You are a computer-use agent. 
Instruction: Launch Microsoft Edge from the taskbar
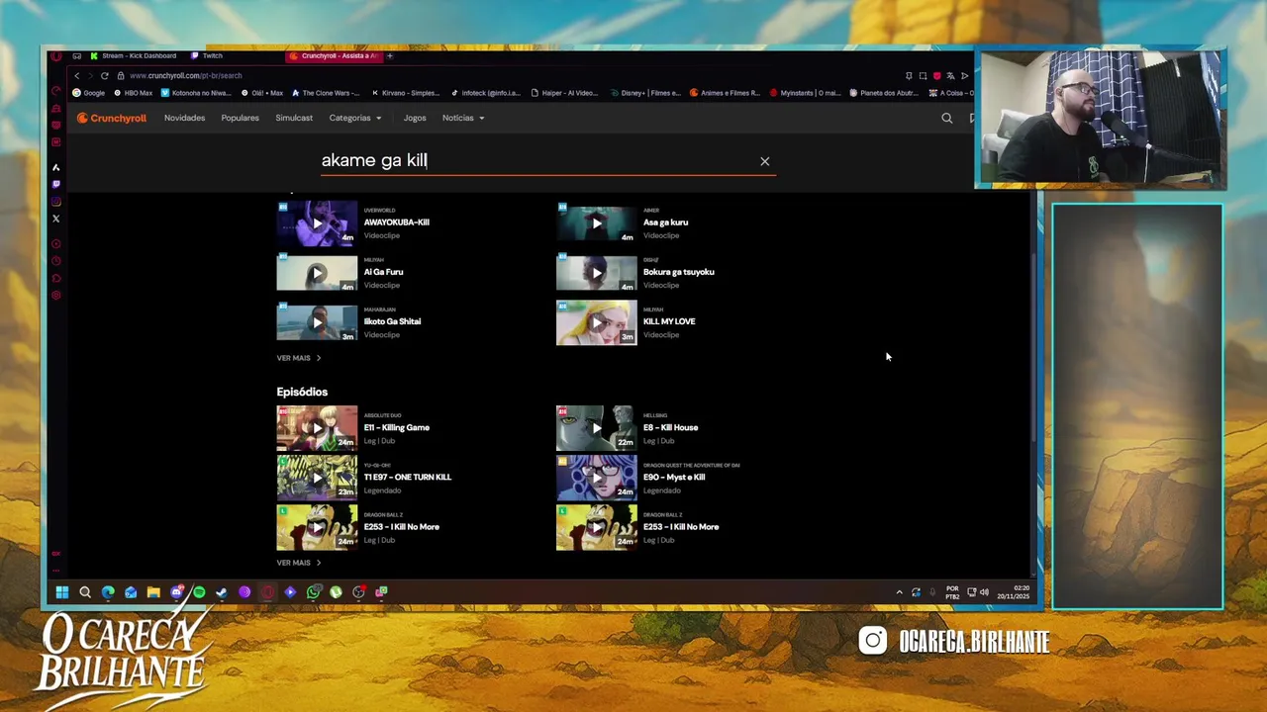[108, 592]
